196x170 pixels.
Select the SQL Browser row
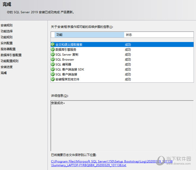tap(122, 59)
